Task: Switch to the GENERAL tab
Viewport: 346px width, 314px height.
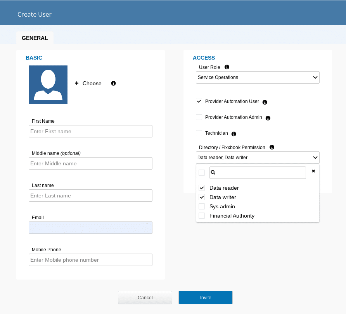Action: (x=35, y=38)
